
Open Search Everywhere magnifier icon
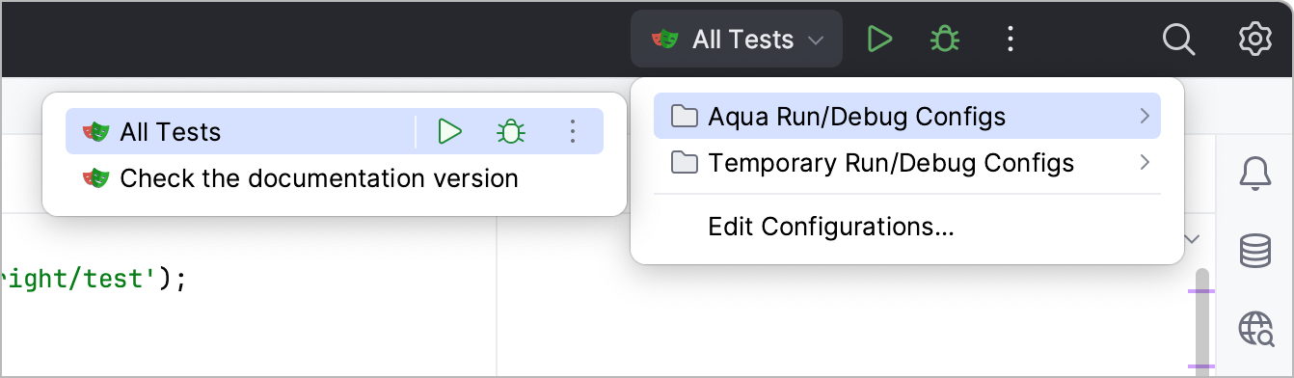[x=1178, y=39]
